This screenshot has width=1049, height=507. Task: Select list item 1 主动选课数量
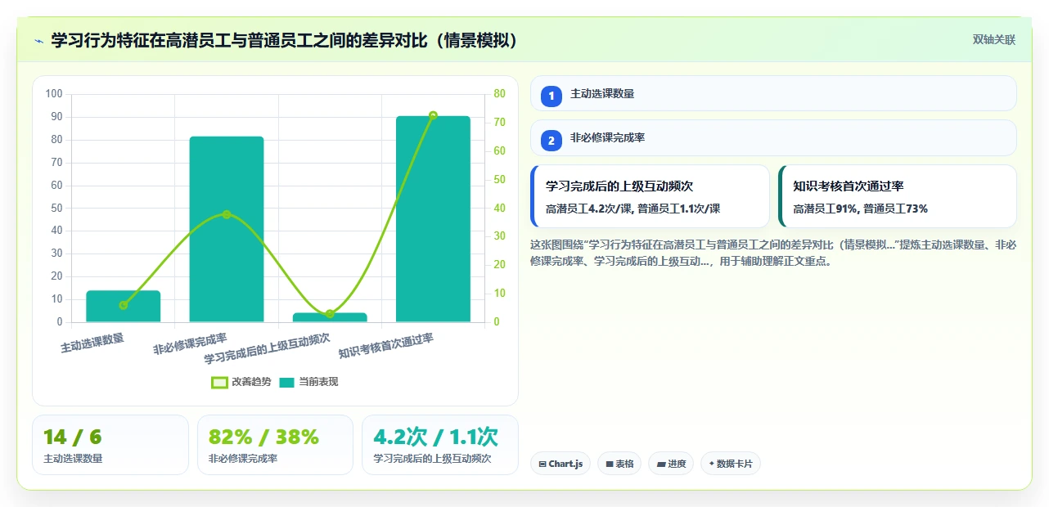pos(773,93)
